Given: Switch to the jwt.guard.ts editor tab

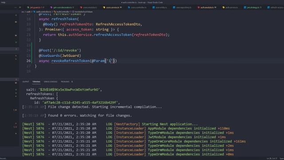Looking at the screenshot, I should (35, 8).
